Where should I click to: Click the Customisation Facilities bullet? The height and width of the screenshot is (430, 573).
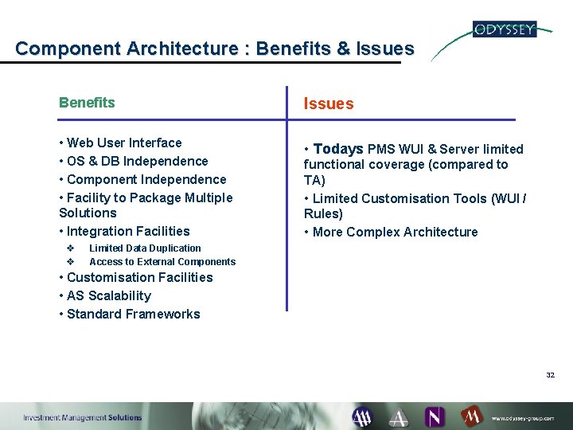(x=136, y=277)
